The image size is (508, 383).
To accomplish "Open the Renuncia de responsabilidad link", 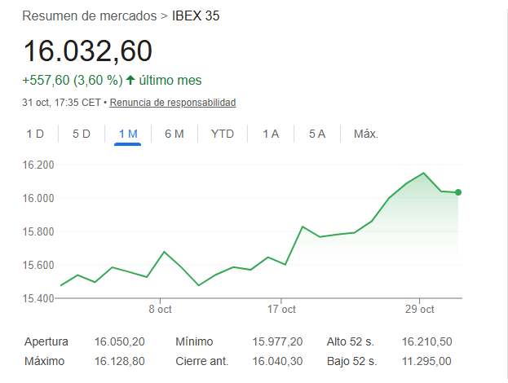I will (173, 103).
